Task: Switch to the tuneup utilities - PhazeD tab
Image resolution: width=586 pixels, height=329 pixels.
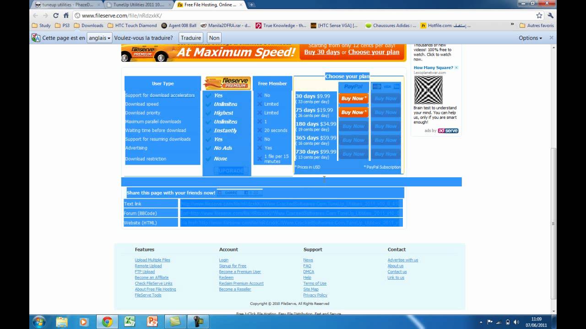Action: (x=68, y=5)
